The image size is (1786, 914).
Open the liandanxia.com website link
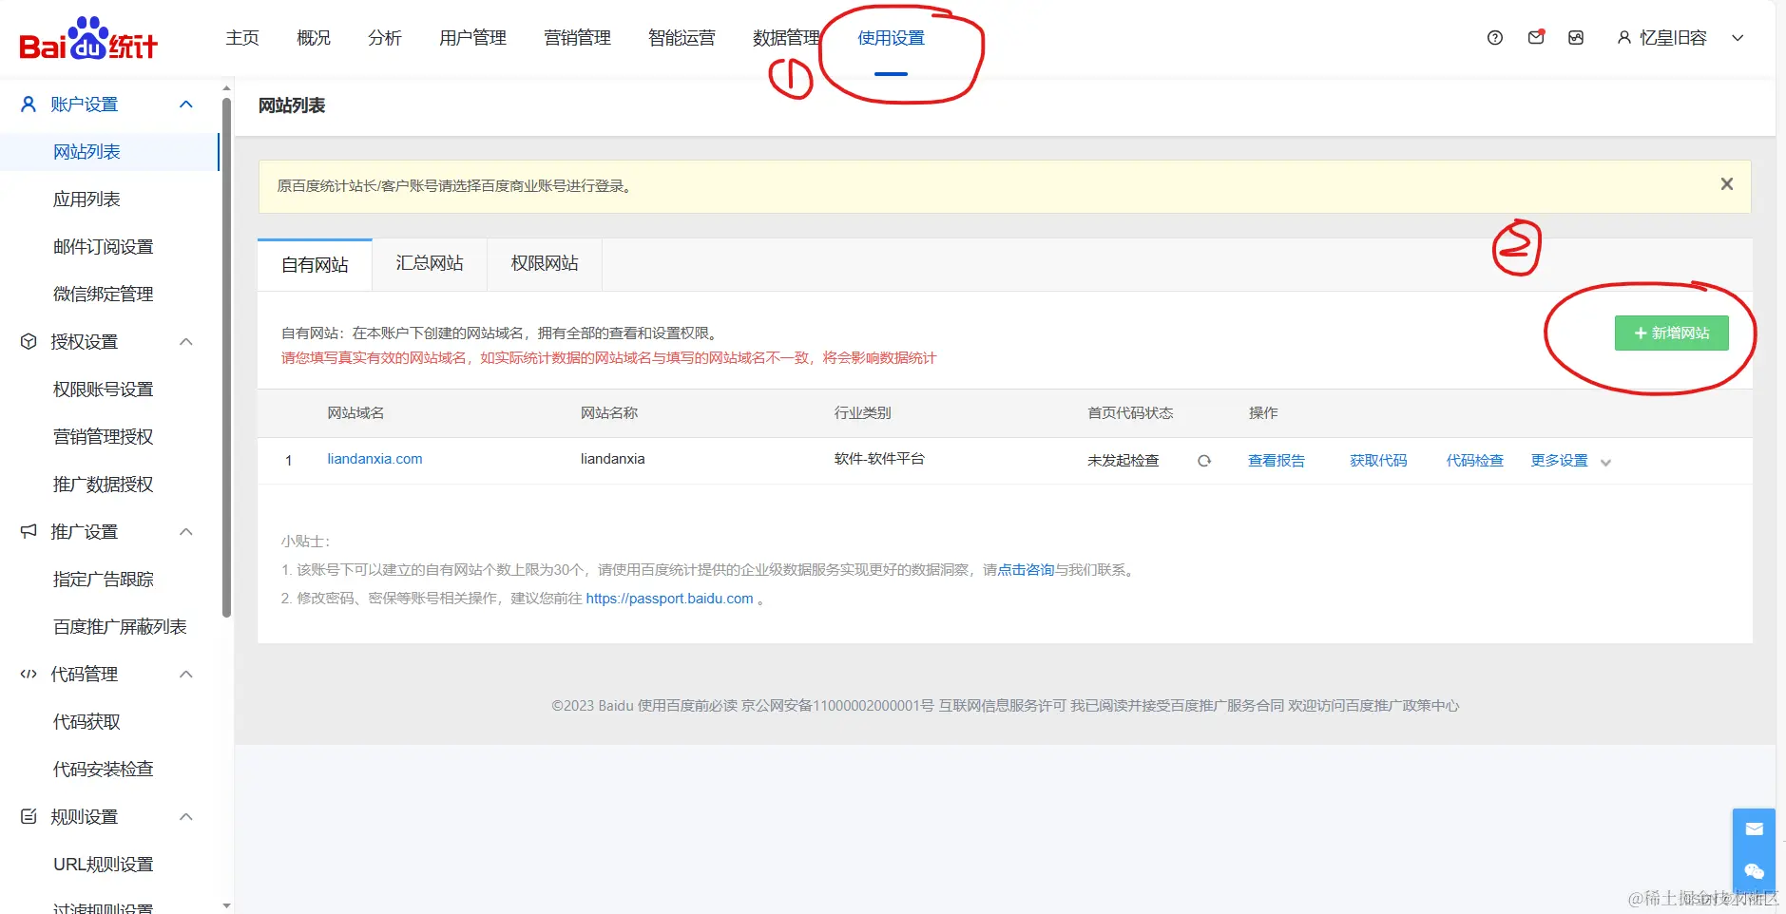[374, 459]
